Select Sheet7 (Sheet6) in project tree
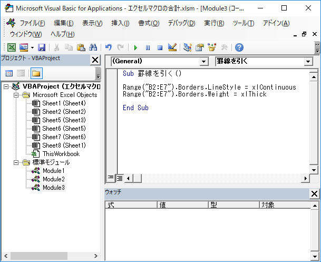The width and height of the screenshot is (321, 262). pyautogui.click(x=64, y=137)
